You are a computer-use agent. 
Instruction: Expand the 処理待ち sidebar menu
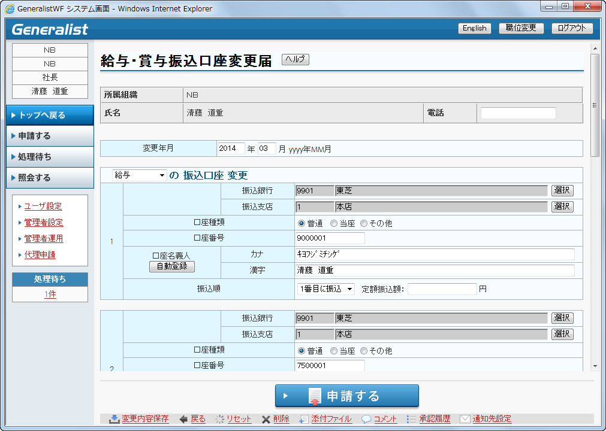pyautogui.click(x=50, y=157)
